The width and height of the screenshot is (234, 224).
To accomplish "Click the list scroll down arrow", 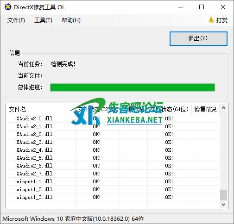I will pyautogui.click(x=223, y=205).
